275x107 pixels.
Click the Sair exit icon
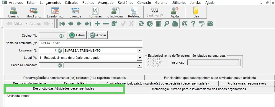pyautogui.click(x=196, y=12)
